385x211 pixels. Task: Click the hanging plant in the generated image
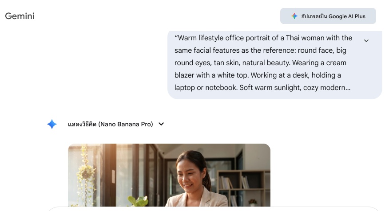86,172
